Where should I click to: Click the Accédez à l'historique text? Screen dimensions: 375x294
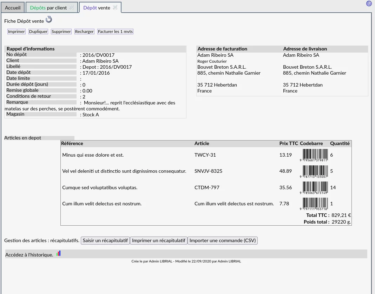[x=29, y=255]
